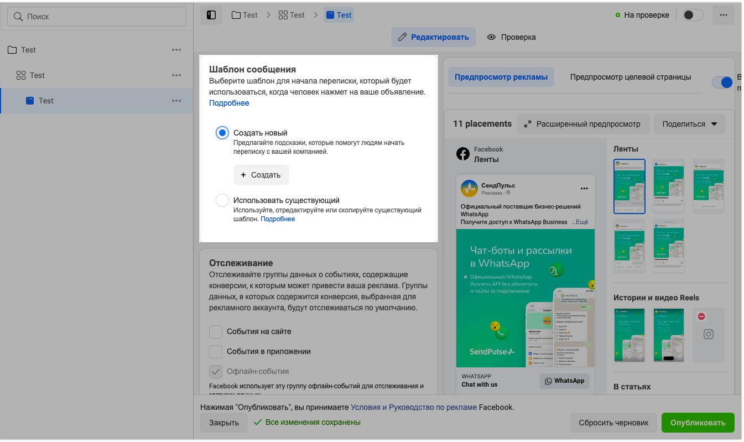Select 'Использовать существующий' radio option

pos(222,200)
